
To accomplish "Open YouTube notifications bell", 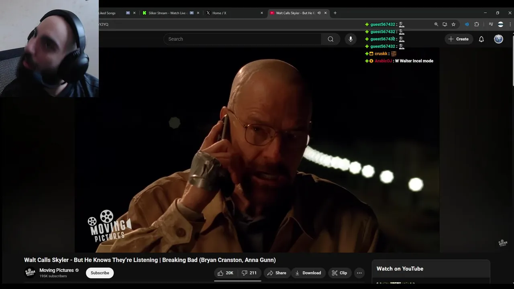I will (481, 39).
